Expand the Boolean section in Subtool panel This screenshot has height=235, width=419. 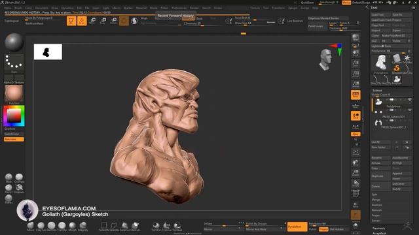point(376,205)
